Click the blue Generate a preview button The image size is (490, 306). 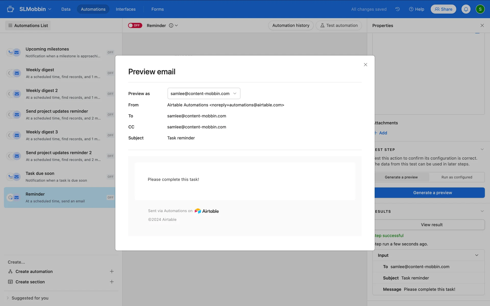(432, 193)
